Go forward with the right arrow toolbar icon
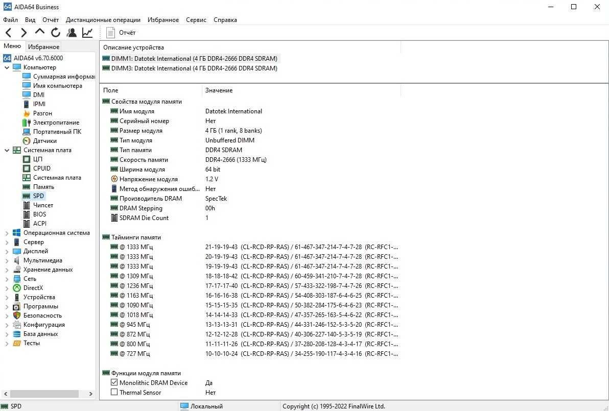 click(x=24, y=33)
